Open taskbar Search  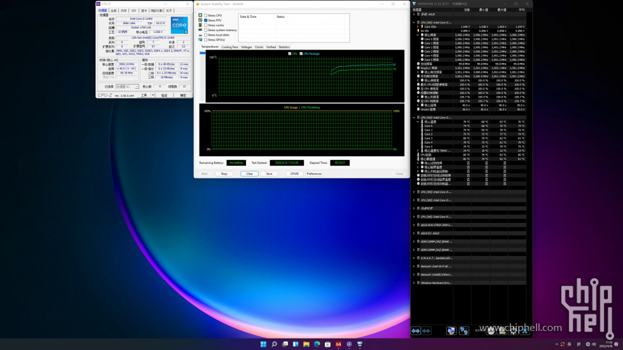[274, 344]
